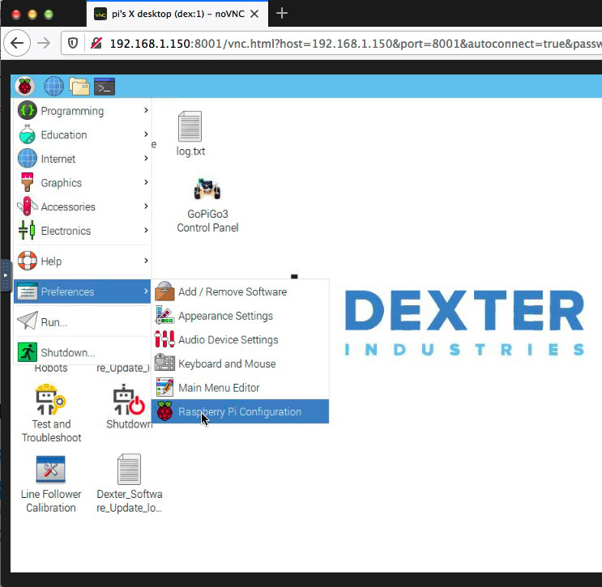Open the file manager folder icon
Viewport: 602px width, 587px height.
pyautogui.click(x=79, y=87)
